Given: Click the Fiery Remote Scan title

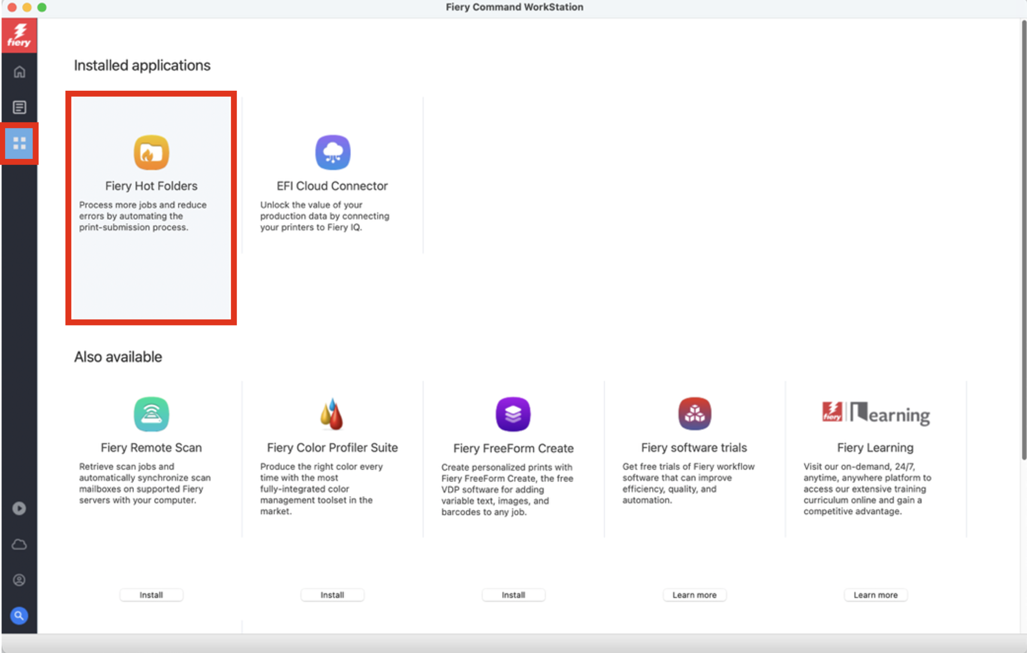Looking at the screenshot, I should [x=151, y=448].
